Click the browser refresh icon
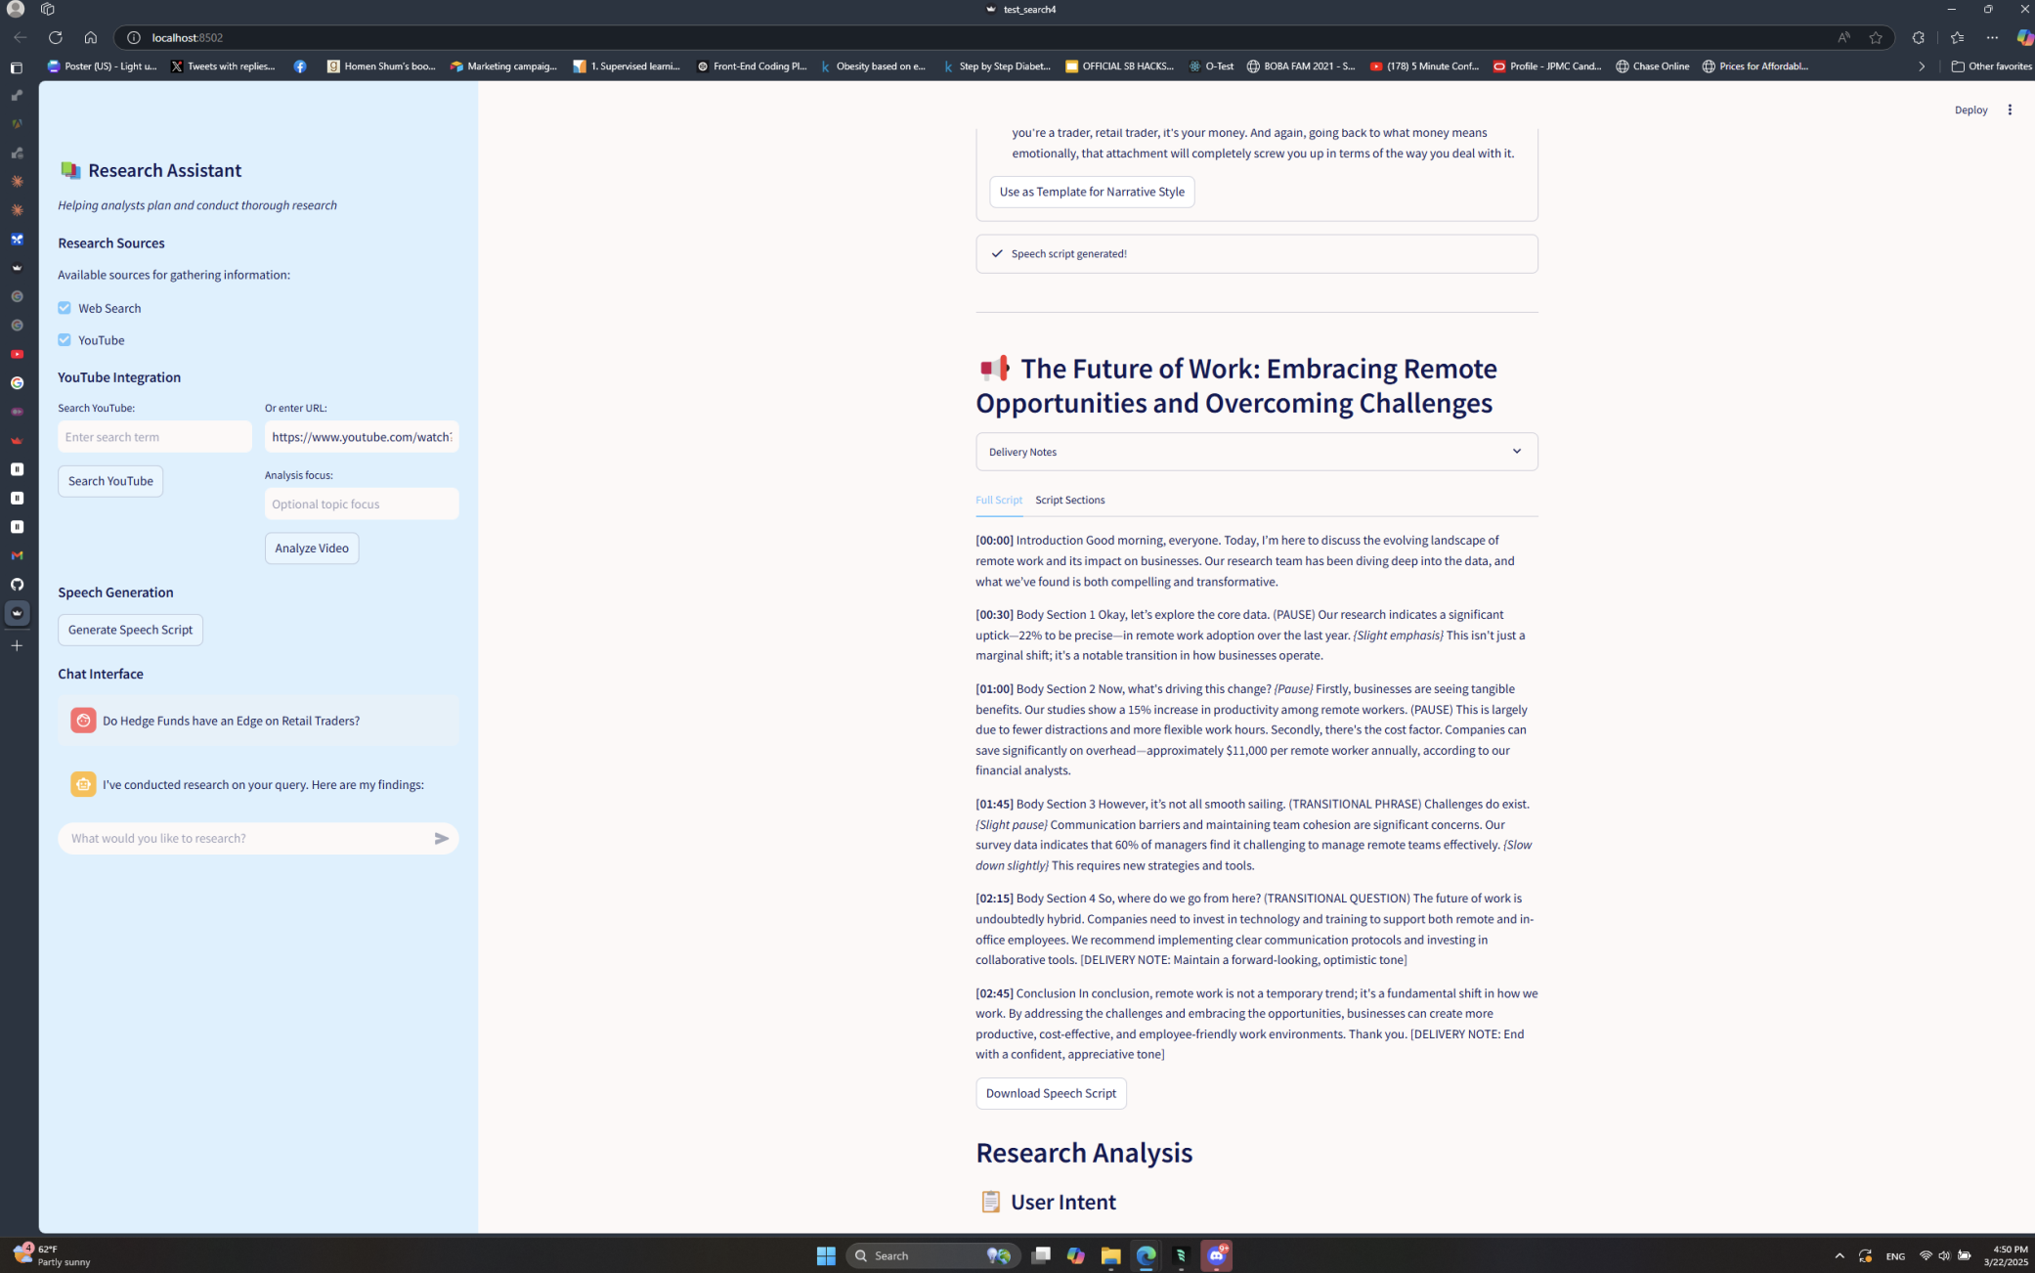The height and width of the screenshot is (1273, 2035). (55, 37)
